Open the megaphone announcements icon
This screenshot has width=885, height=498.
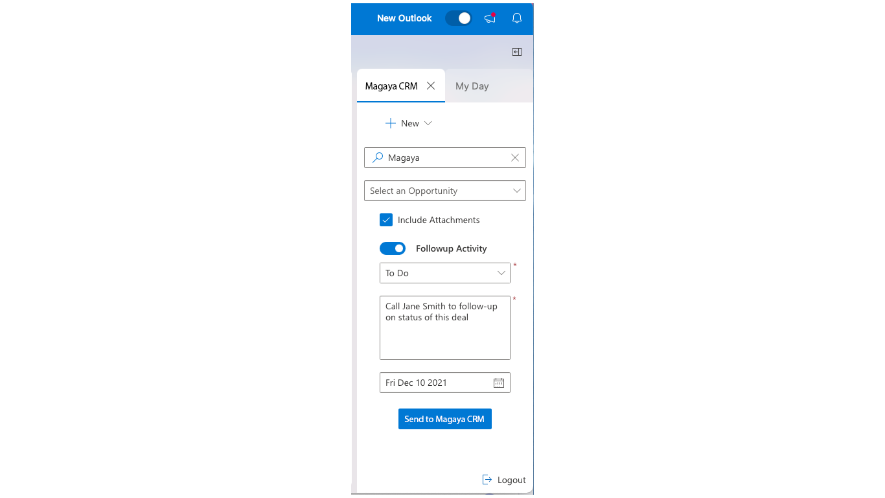[490, 18]
